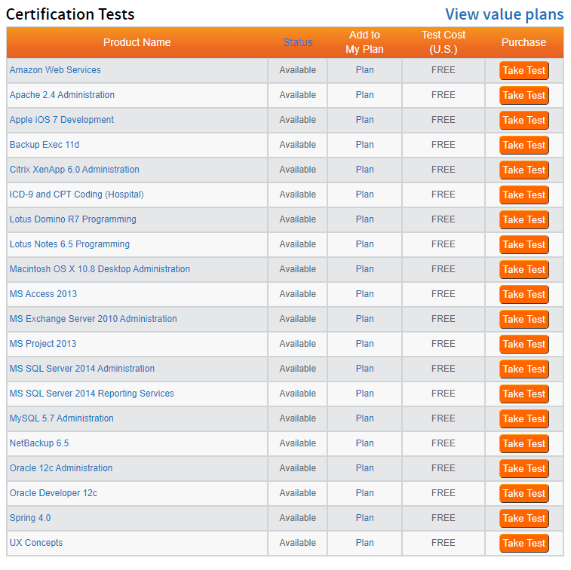The width and height of the screenshot is (571, 570).
Task: Open UX Concepts product link
Action: [36, 542]
